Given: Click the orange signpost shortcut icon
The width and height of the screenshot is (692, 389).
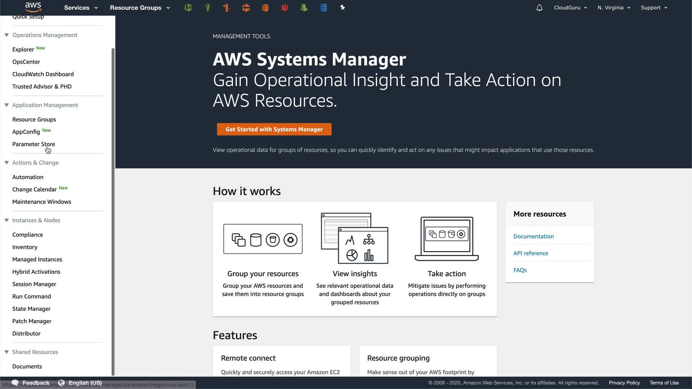Looking at the screenshot, I should pyautogui.click(x=226, y=8).
